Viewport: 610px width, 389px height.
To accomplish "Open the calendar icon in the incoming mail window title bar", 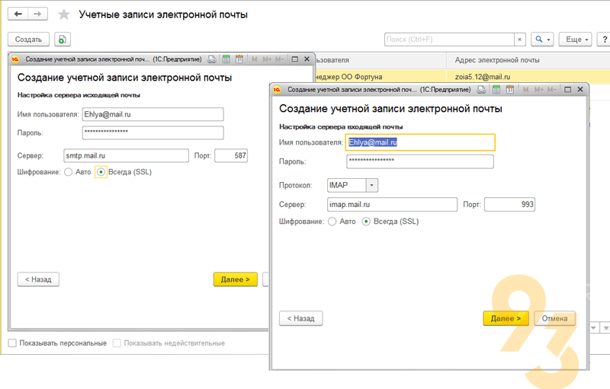I will click(509, 90).
